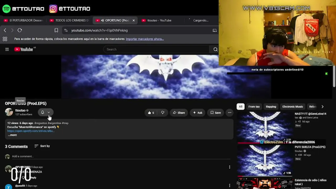Go back with the browser back arrow
This screenshot has height=189, width=336.
click(x=5, y=30)
